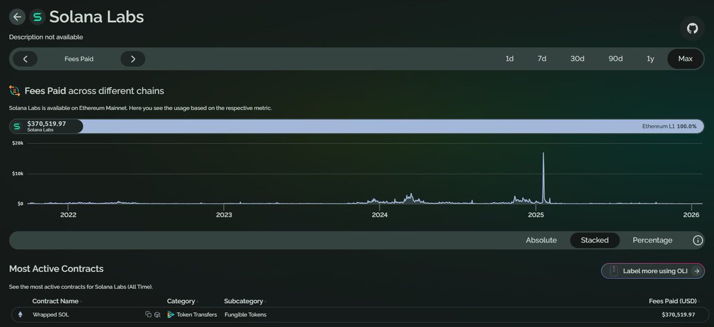Show the next metric with right chevron
This screenshot has width=714, height=327.
[x=133, y=59]
